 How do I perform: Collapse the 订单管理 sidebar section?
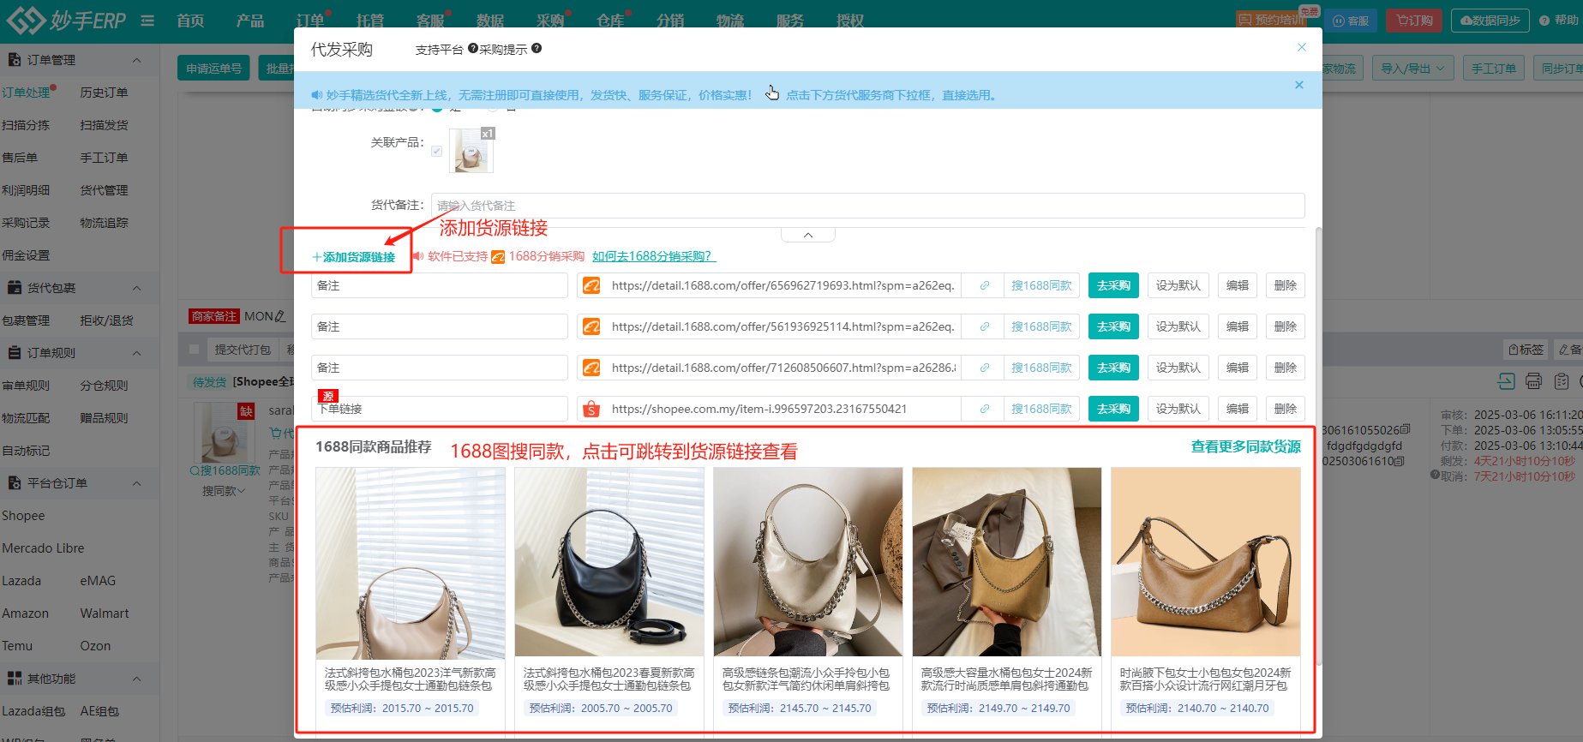(137, 60)
